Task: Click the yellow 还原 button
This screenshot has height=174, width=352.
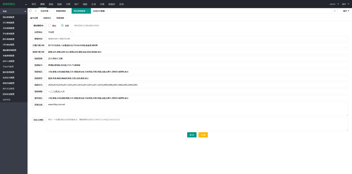Action: (x=203, y=135)
